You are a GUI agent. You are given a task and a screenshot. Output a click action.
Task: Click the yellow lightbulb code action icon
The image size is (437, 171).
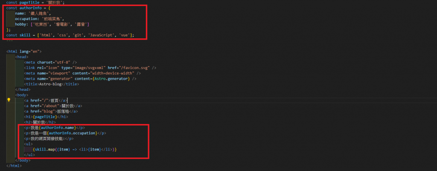9,100
